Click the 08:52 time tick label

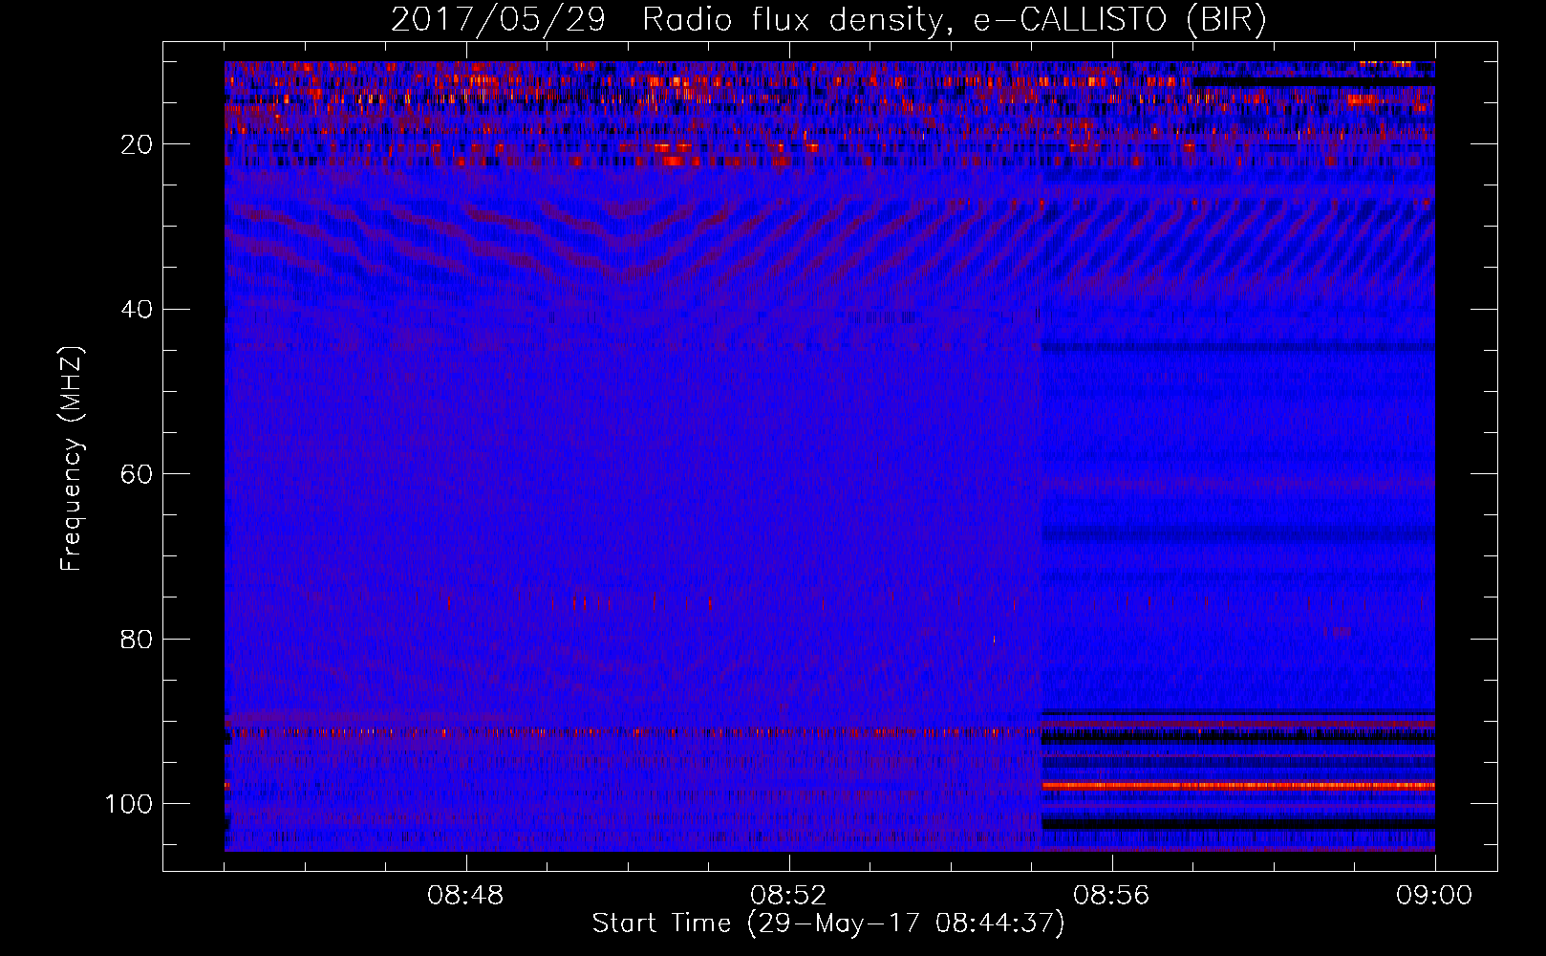point(788,896)
